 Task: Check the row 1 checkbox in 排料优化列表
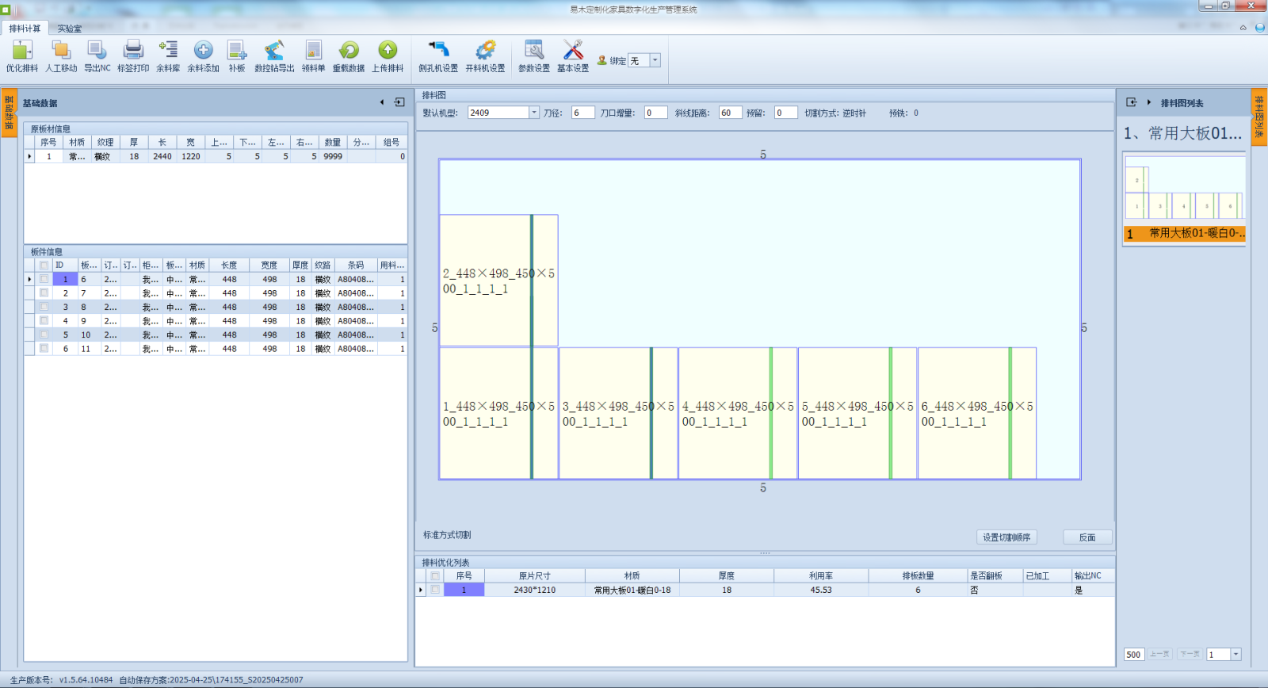point(435,590)
